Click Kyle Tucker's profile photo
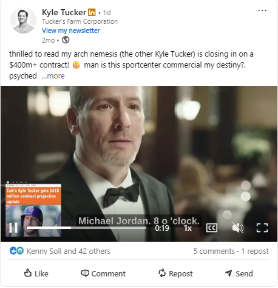Screen dimensions: 278x288 point(23,21)
